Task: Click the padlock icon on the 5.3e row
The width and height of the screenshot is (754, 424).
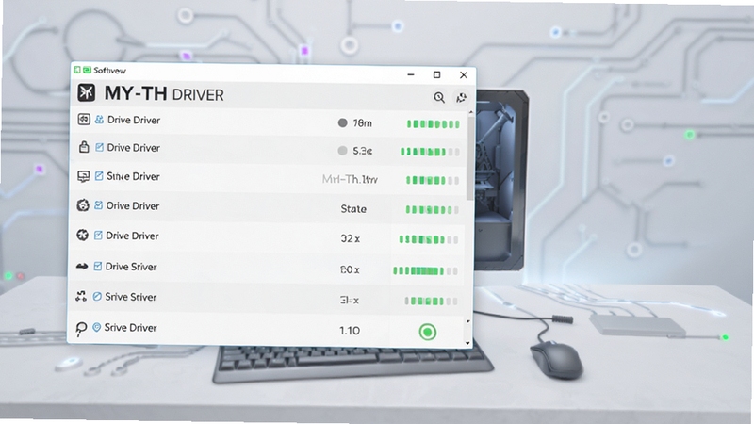Action: coord(84,147)
